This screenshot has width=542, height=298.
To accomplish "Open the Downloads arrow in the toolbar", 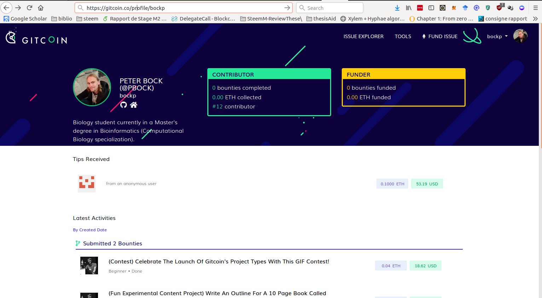I will [397, 7].
